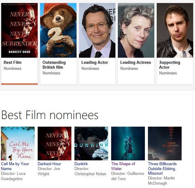Click the Dunkirk poster thumbnail
The height and width of the screenshot is (188, 195).
(91, 143)
